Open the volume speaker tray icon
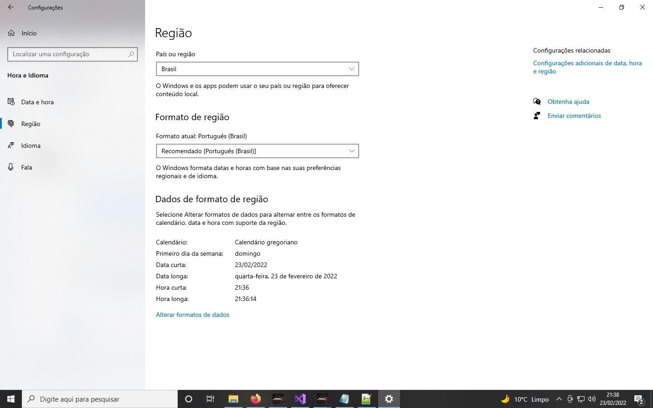The image size is (653, 408). [592, 399]
